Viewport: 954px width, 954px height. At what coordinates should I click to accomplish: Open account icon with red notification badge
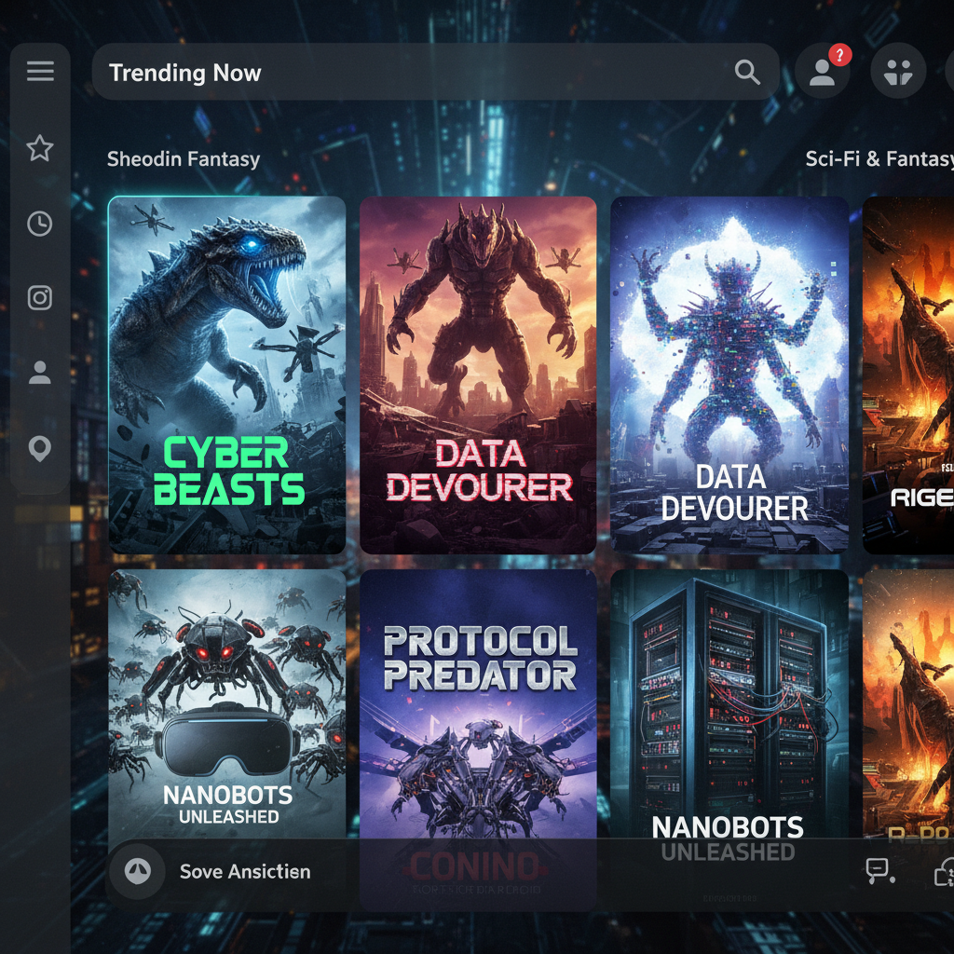click(x=822, y=73)
